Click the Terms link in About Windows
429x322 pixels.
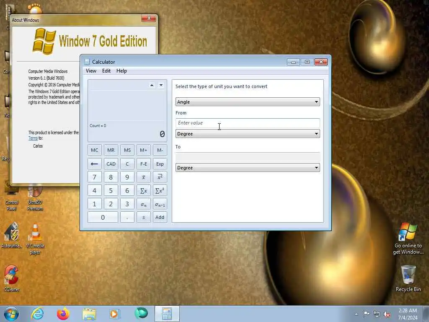(33, 138)
